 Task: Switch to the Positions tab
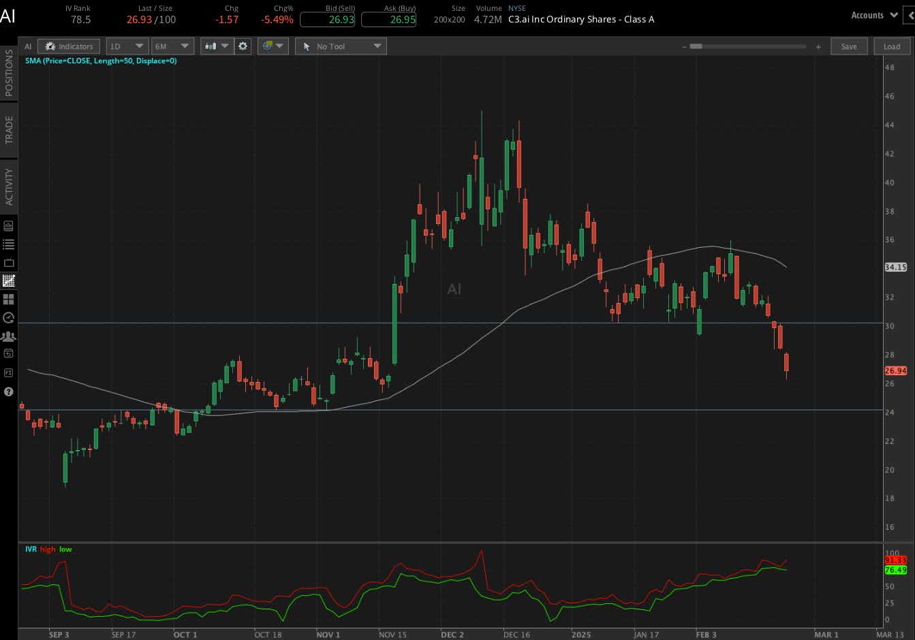[x=9, y=73]
